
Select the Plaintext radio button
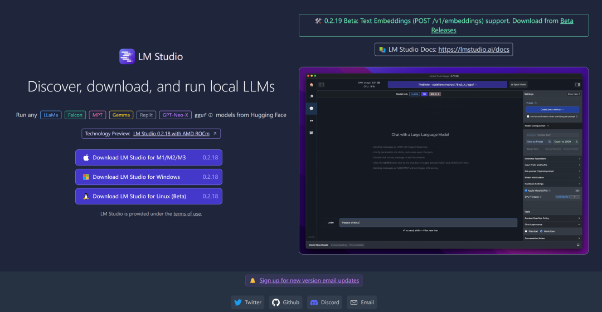526,231
